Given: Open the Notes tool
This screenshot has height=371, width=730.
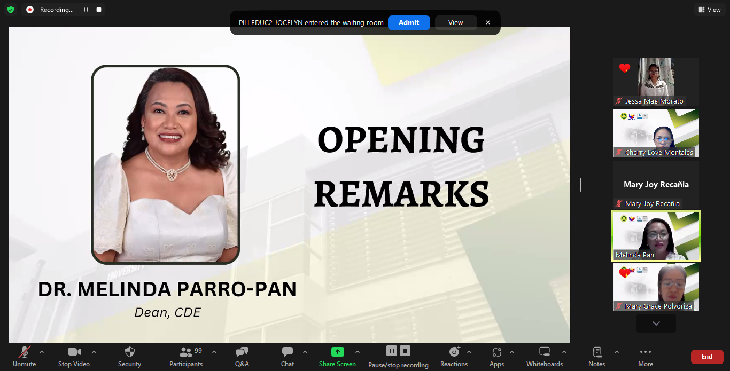Looking at the screenshot, I should (596, 352).
